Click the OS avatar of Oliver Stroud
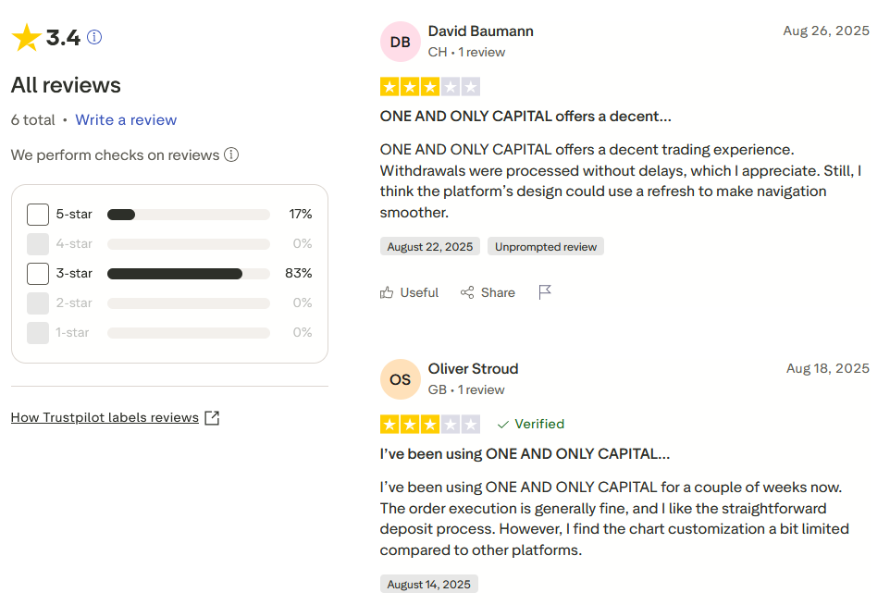 tap(400, 379)
